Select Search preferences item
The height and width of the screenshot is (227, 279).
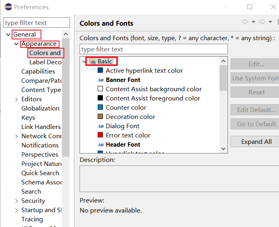[31, 192]
